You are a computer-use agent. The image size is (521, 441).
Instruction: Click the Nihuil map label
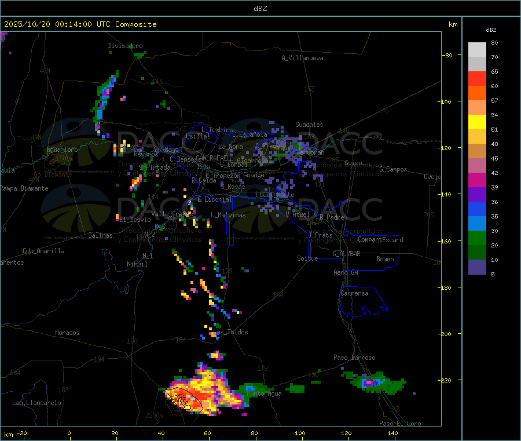coord(137,264)
